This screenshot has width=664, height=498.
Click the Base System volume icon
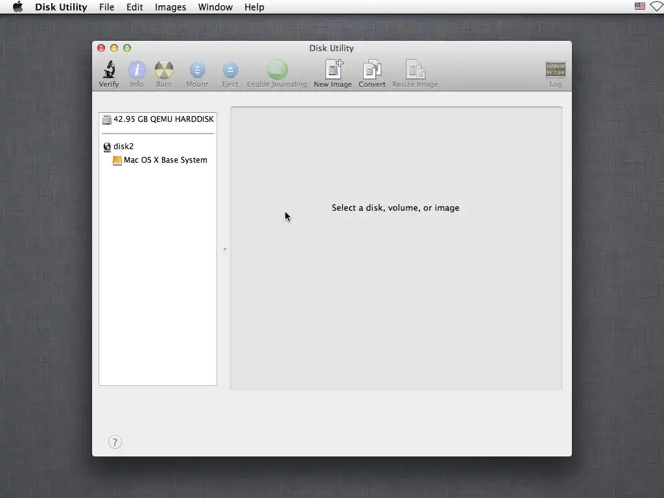pos(117,161)
